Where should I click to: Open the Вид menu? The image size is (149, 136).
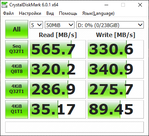[50, 13]
